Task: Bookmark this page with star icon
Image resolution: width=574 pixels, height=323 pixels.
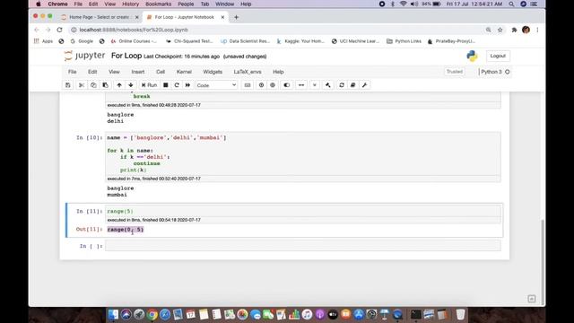Action: click(x=500, y=30)
